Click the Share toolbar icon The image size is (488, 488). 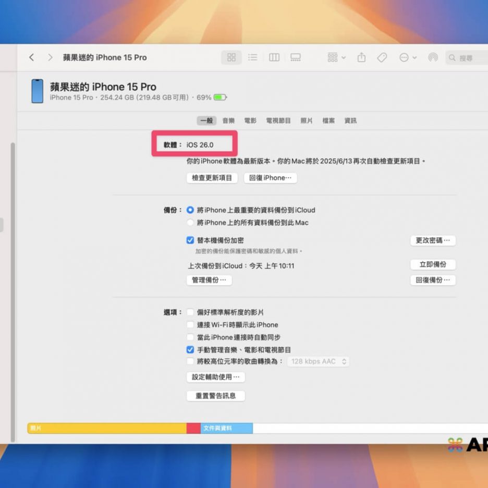coord(361,57)
